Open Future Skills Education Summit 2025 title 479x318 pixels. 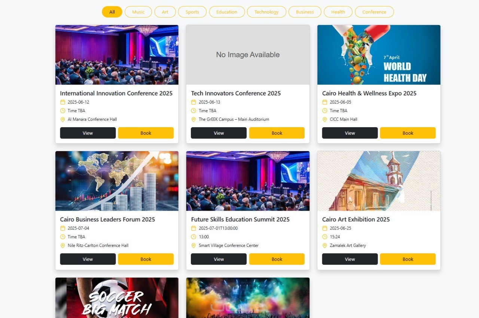(x=240, y=220)
